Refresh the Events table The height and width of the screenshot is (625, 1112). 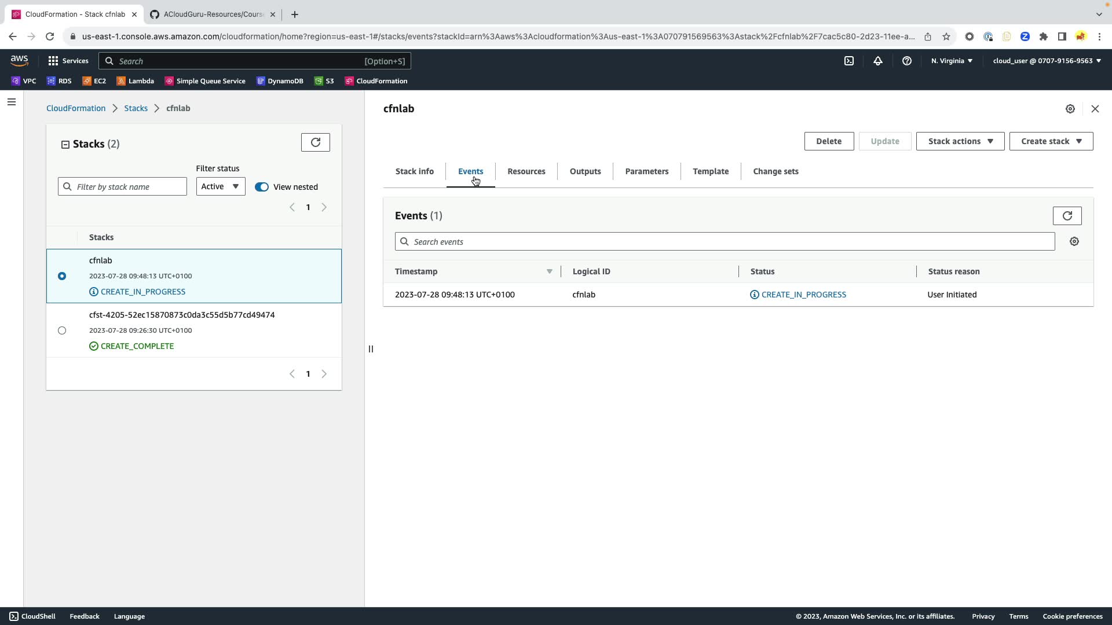pyautogui.click(x=1067, y=216)
